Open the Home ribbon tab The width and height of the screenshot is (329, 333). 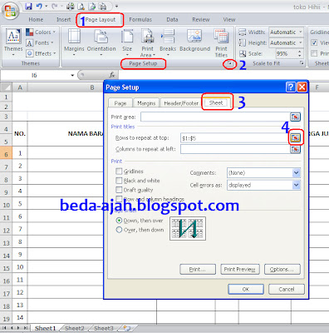tap(36, 20)
